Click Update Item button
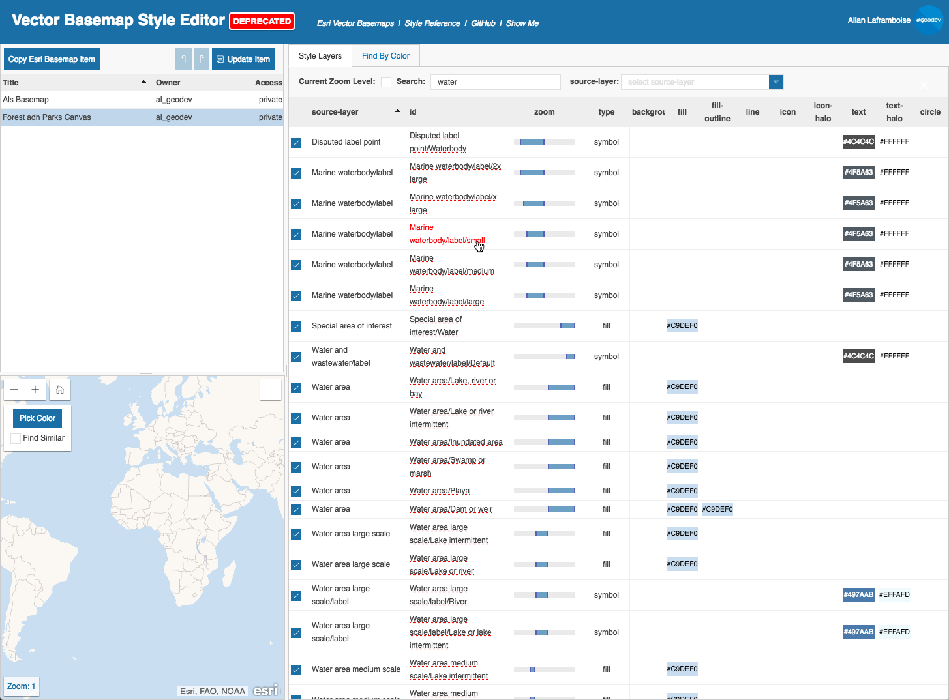This screenshot has height=700, width=949. [x=243, y=59]
